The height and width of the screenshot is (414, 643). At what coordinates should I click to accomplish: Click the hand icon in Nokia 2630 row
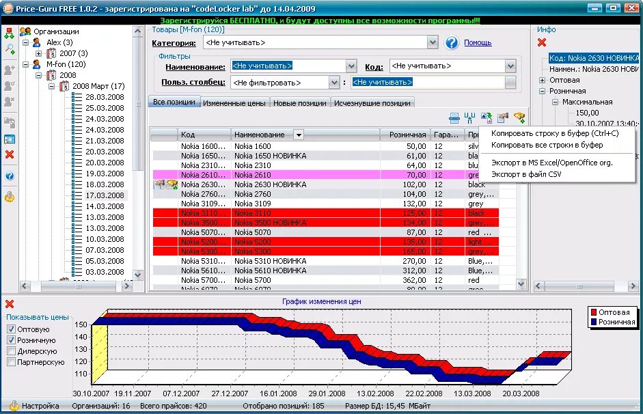pyautogui.click(x=159, y=184)
